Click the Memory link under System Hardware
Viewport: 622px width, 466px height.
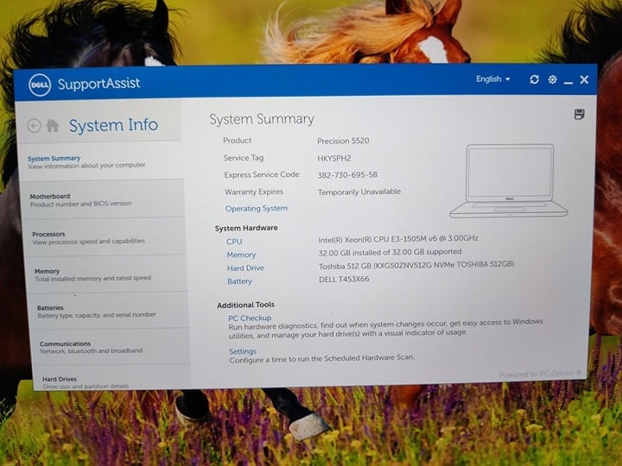click(x=241, y=255)
